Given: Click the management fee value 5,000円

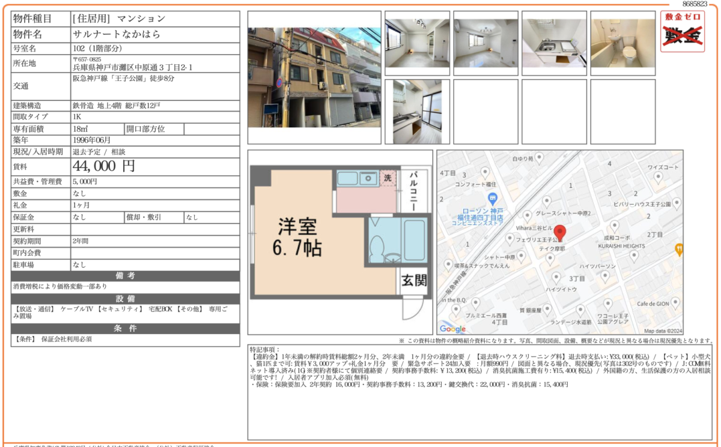Looking at the screenshot, I should (85, 181).
